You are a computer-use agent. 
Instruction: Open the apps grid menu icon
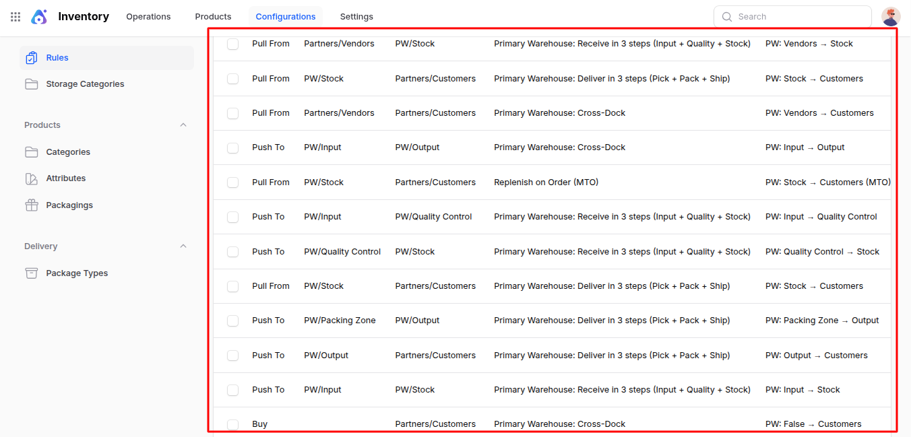tap(15, 17)
